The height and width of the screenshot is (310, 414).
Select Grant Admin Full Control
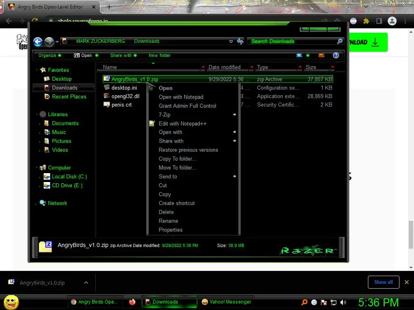[188, 106]
